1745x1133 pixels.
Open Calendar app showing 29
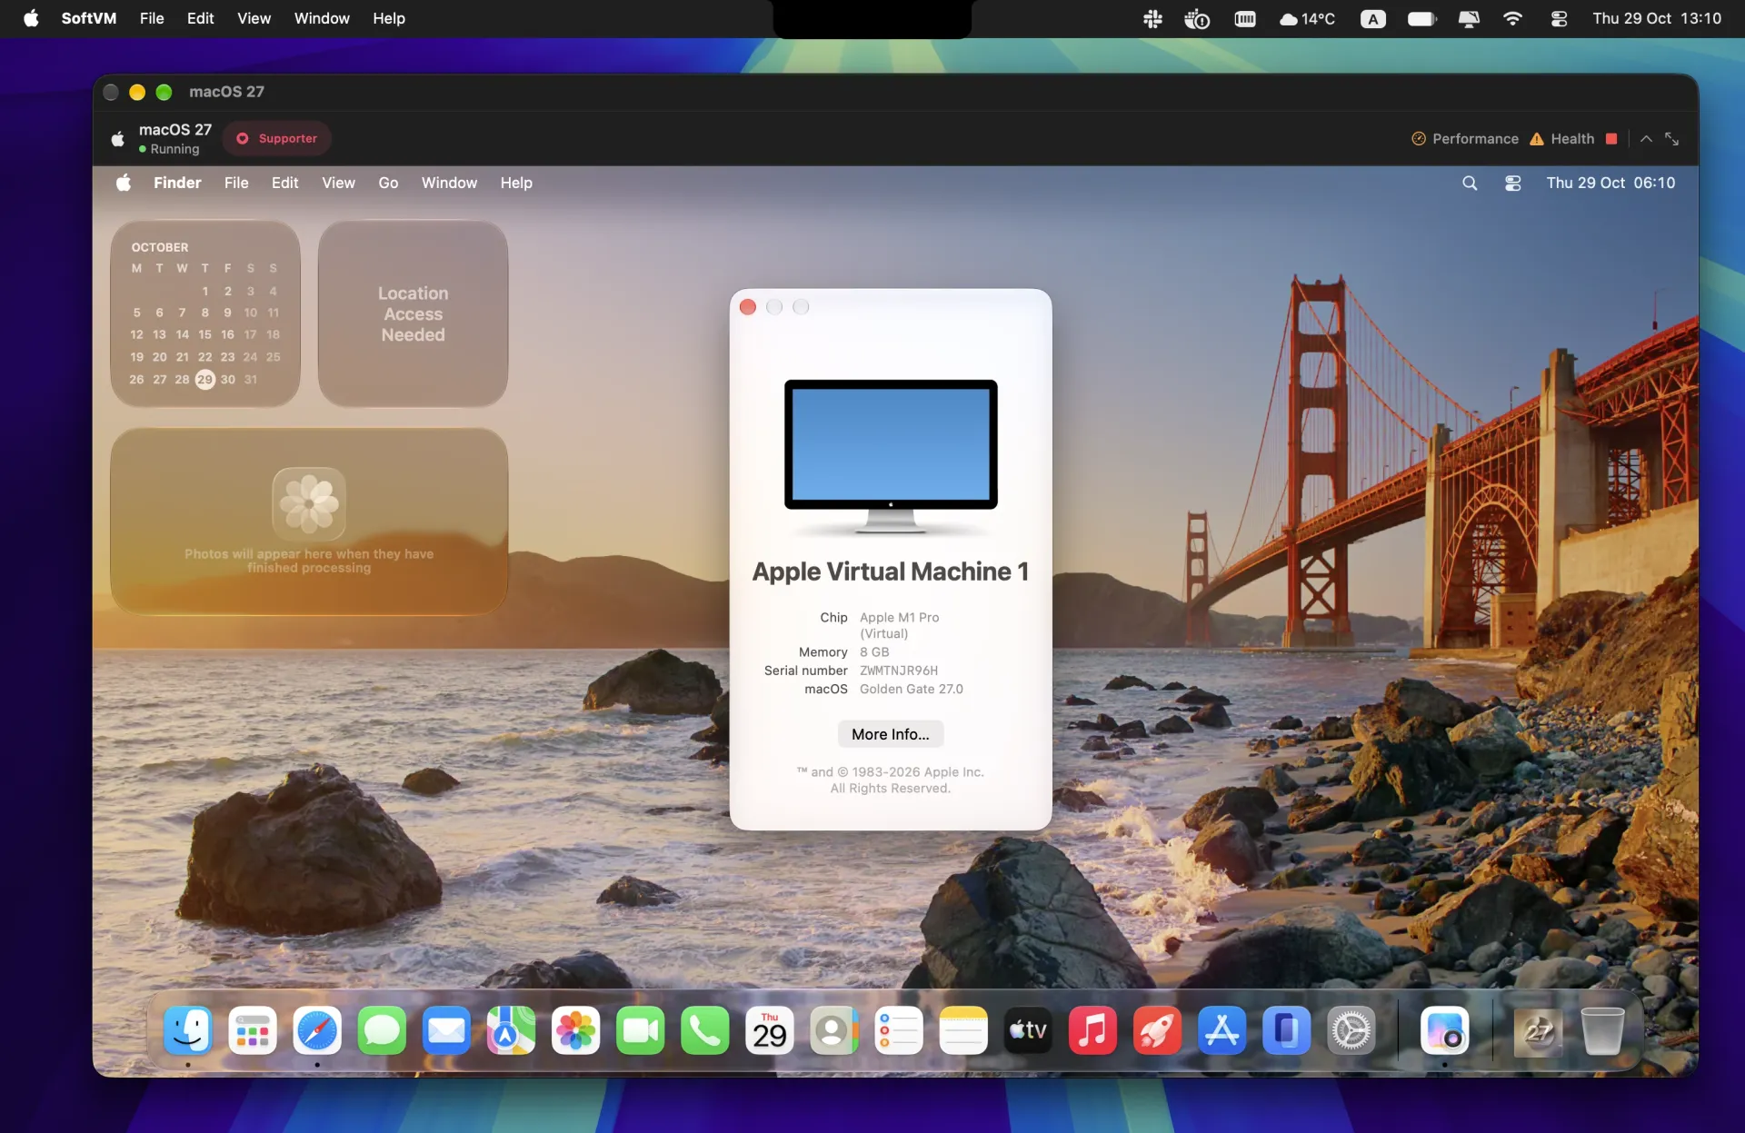[x=770, y=1030]
